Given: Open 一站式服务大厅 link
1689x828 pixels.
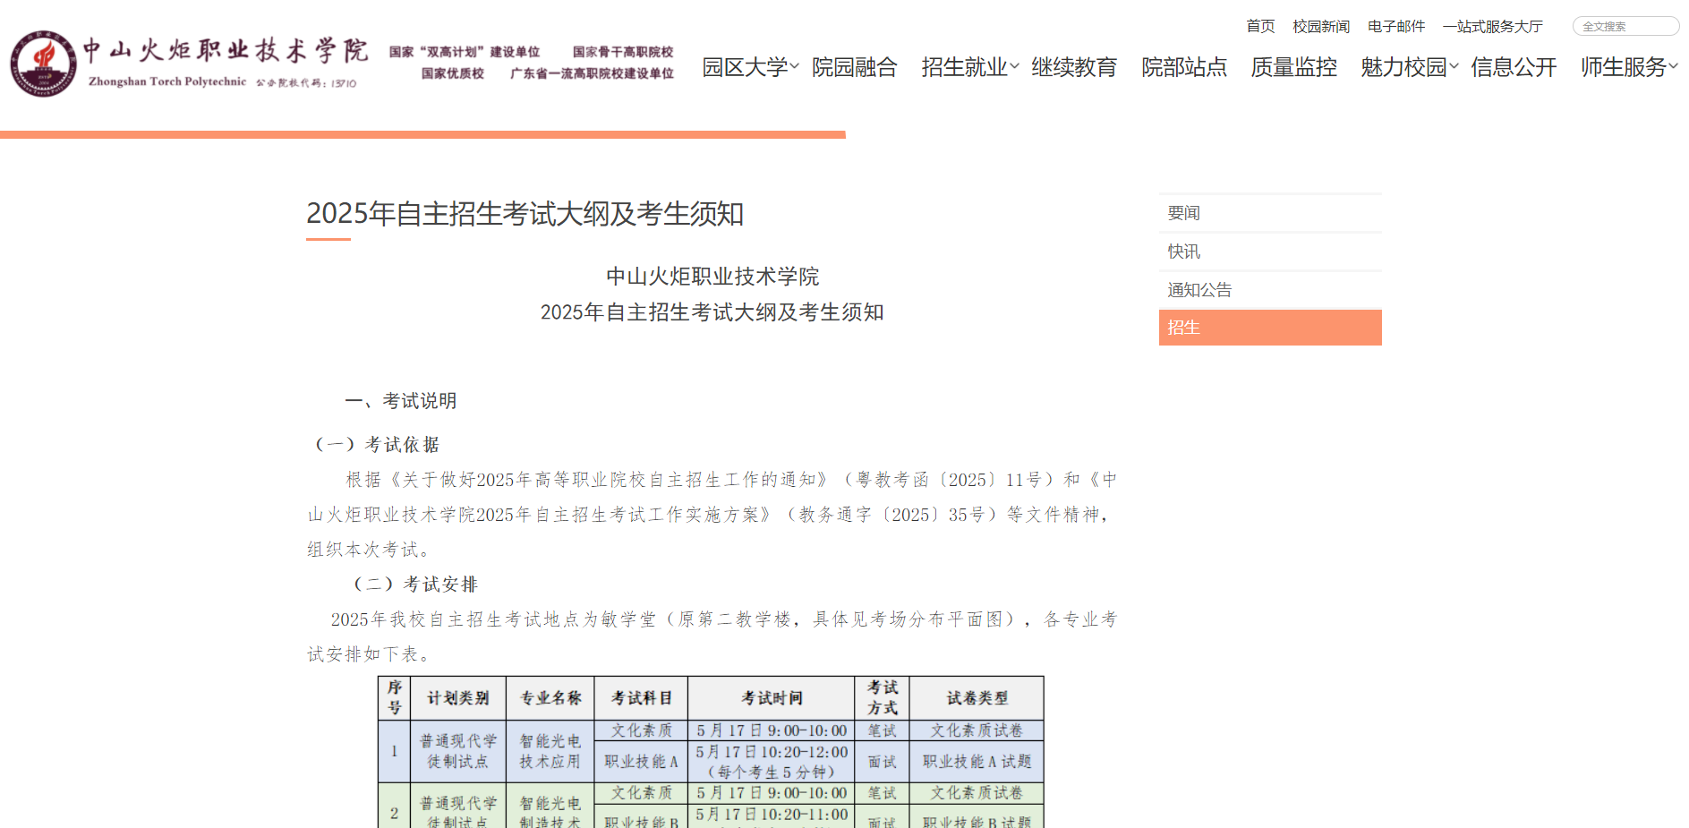Looking at the screenshot, I should coord(1492,26).
